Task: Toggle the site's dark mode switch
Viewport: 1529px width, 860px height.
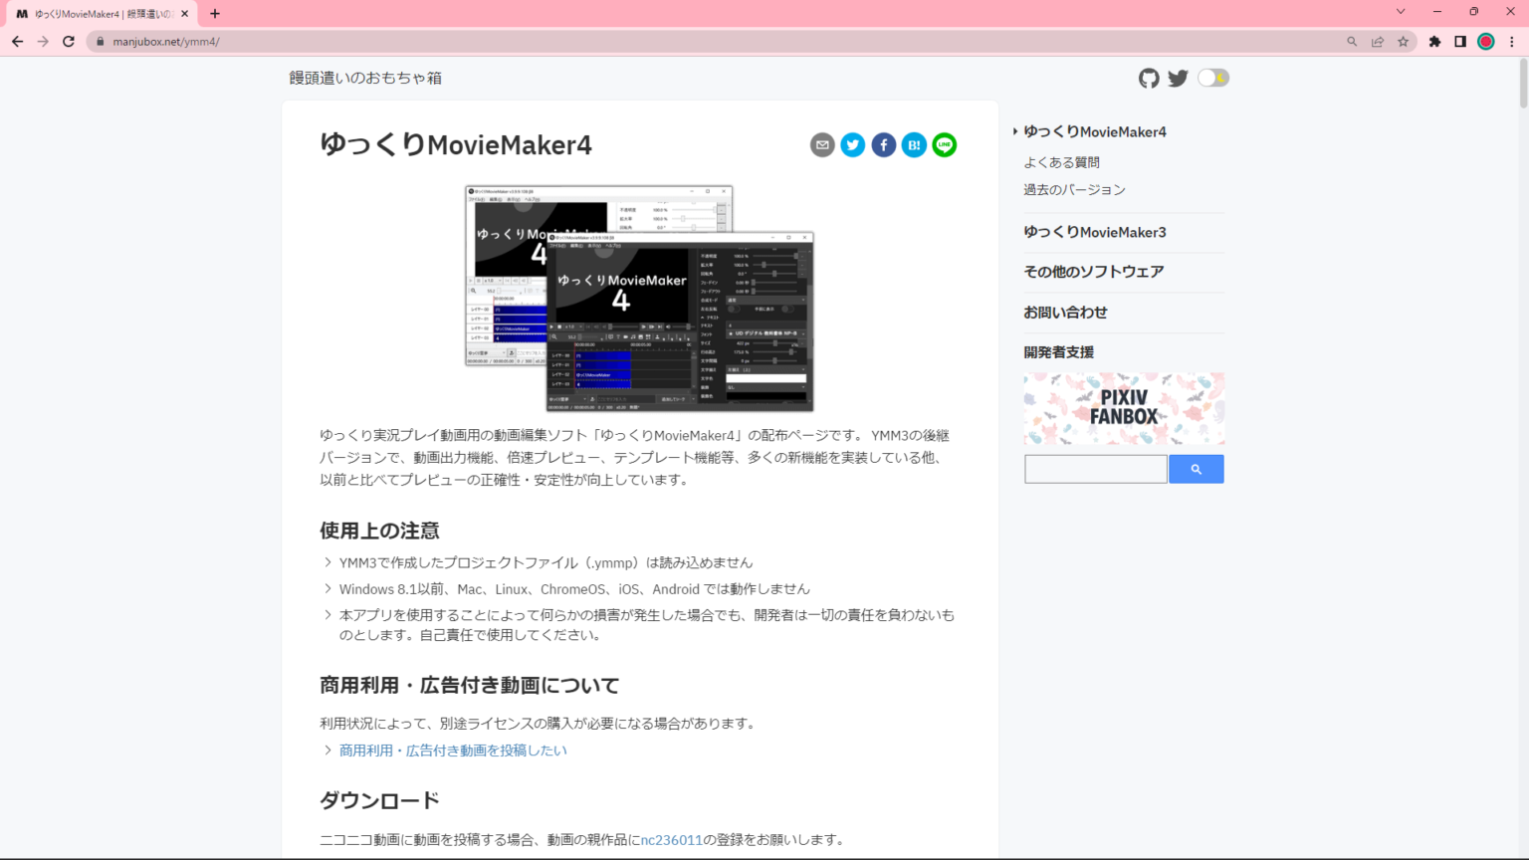Action: click(x=1212, y=77)
